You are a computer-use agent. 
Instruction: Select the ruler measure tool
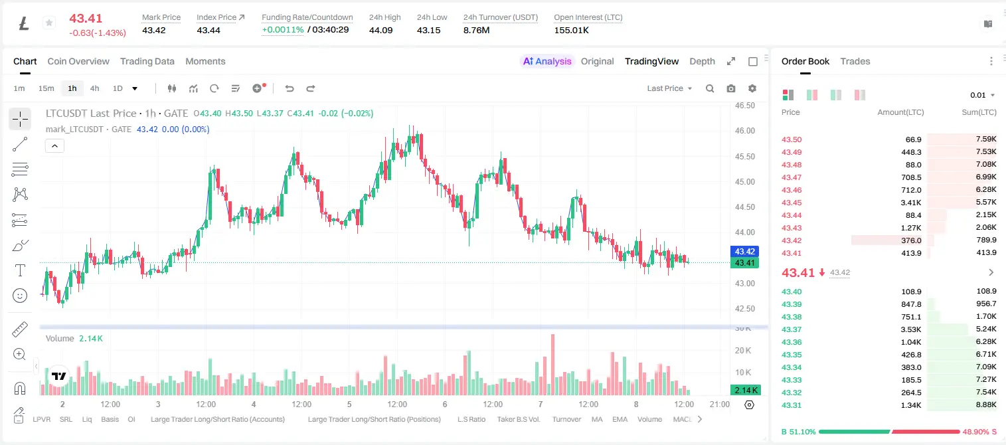coord(20,329)
